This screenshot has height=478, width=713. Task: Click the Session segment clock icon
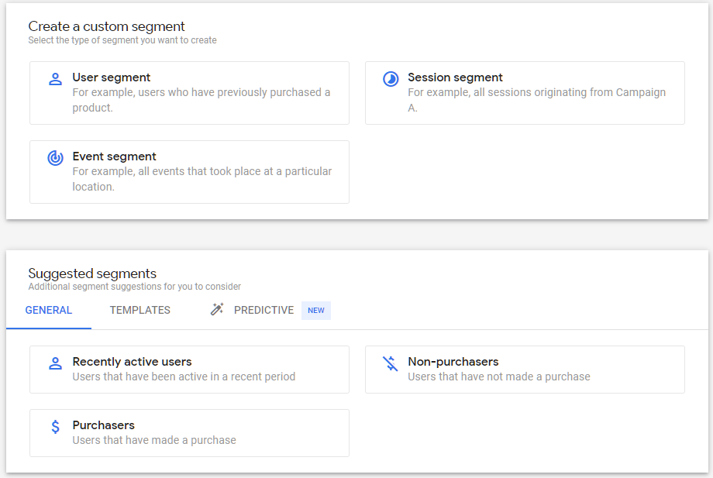click(391, 79)
